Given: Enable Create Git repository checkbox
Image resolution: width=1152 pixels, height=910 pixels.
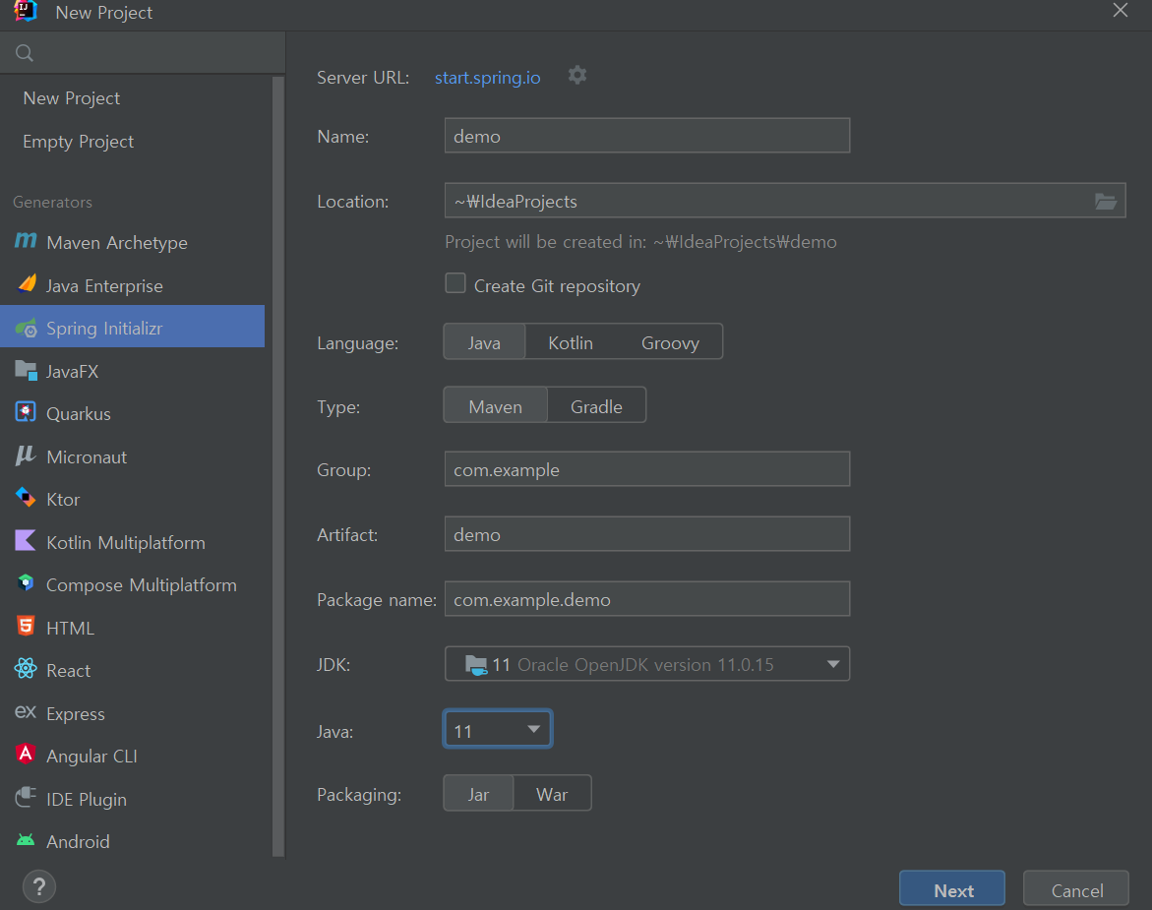Looking at the screenshot, I should pyautogui.click(x=455, y=283).
